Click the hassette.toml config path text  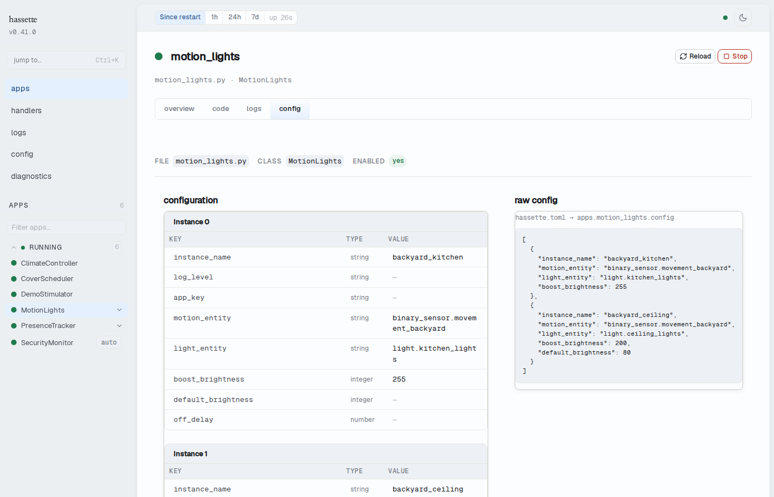(595, 218)
